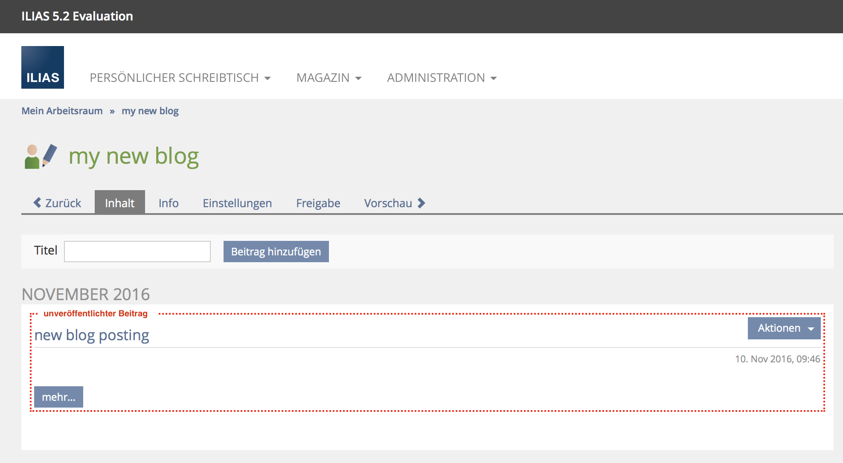The width and height of the screenshot is (843, 463).
Task: Select the Inhalt tab
Action: coord(119,203)
